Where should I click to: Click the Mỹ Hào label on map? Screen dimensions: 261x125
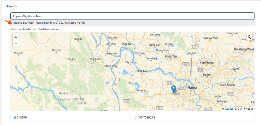pyautogui.click(x=222, y=101)
